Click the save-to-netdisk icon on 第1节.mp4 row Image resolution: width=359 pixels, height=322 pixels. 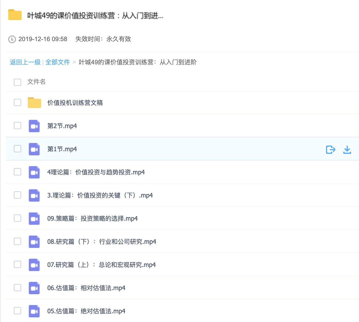click(330, 149)
